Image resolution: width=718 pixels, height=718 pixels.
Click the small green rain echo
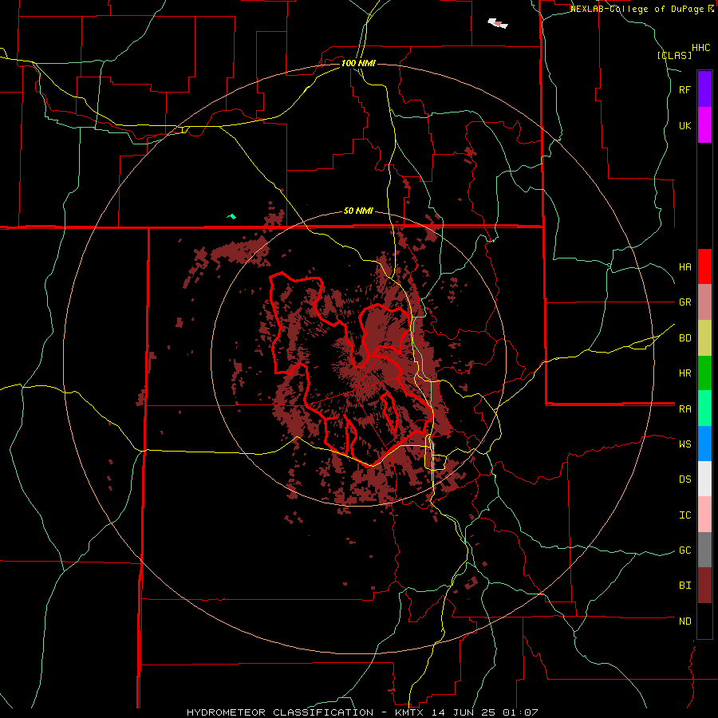point(232,216)
